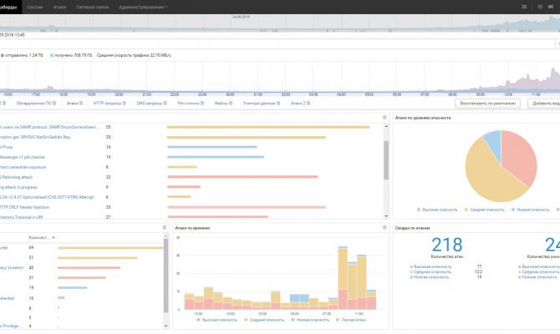Toggle Низкая опасность in time chart legend
Viewport: 560px width, 334px height.
click(x=310, y=320)
